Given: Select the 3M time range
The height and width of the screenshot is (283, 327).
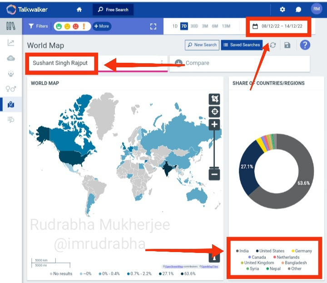Looking at the screenshot, I should pos(205,26).
